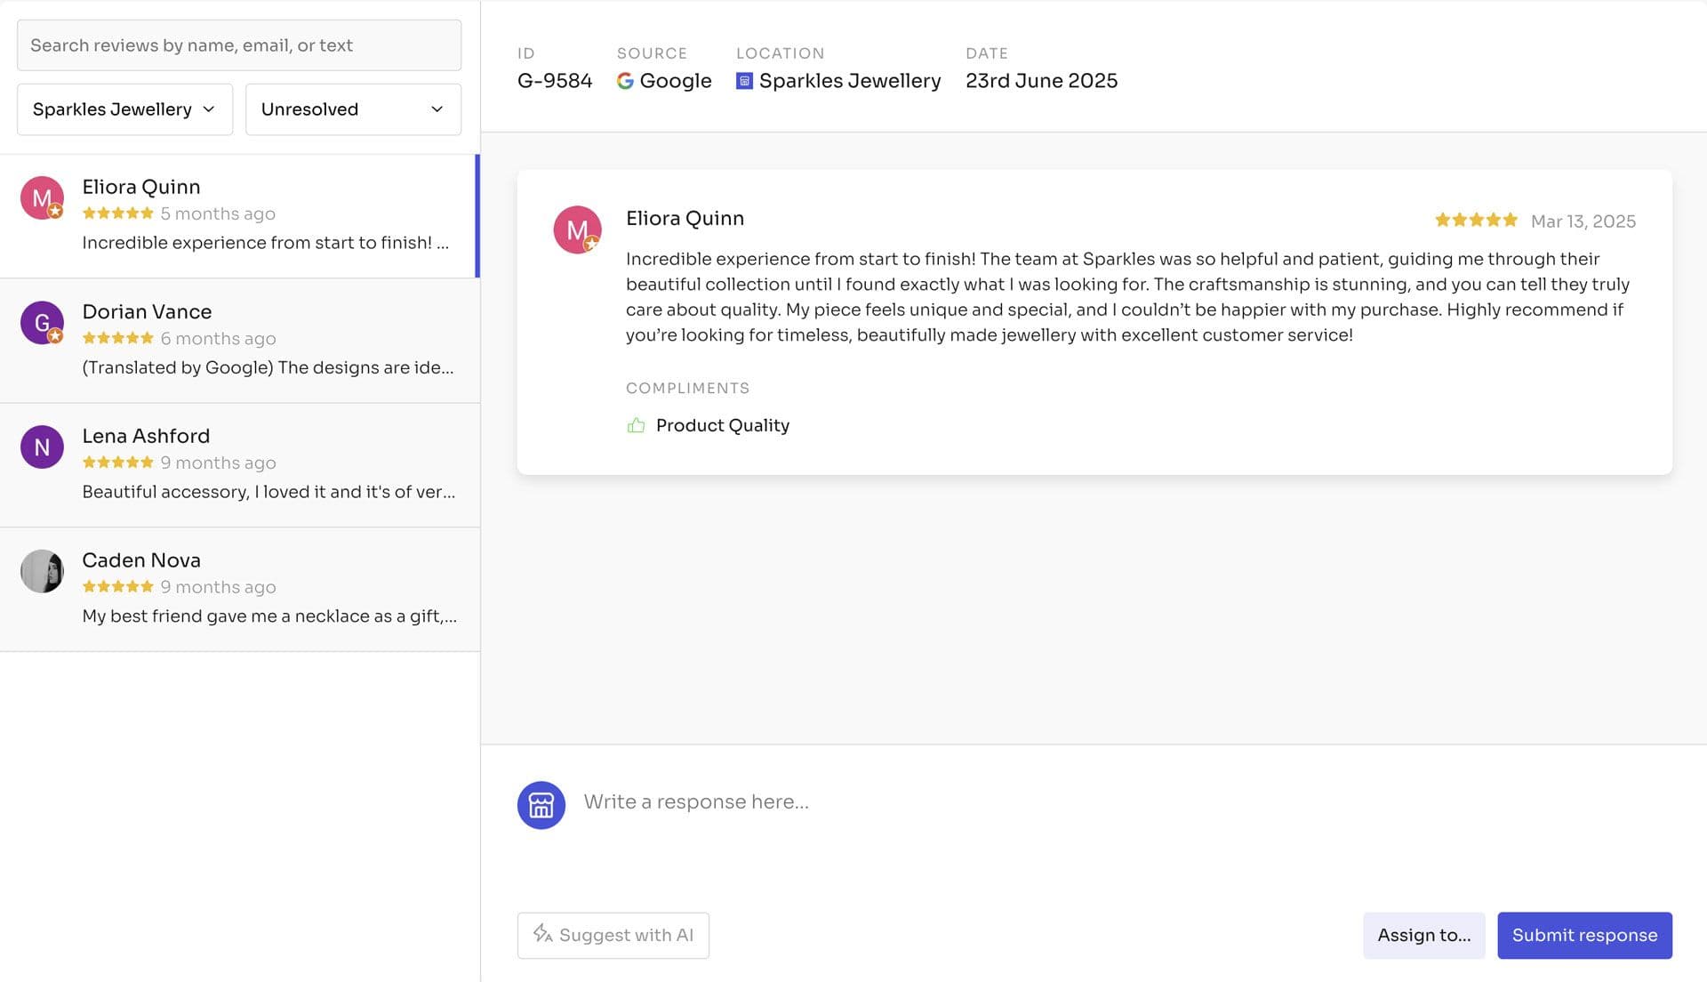Open Lena Ashford's review
This screenshot has width=1707, height=982.
coord(267,464)
